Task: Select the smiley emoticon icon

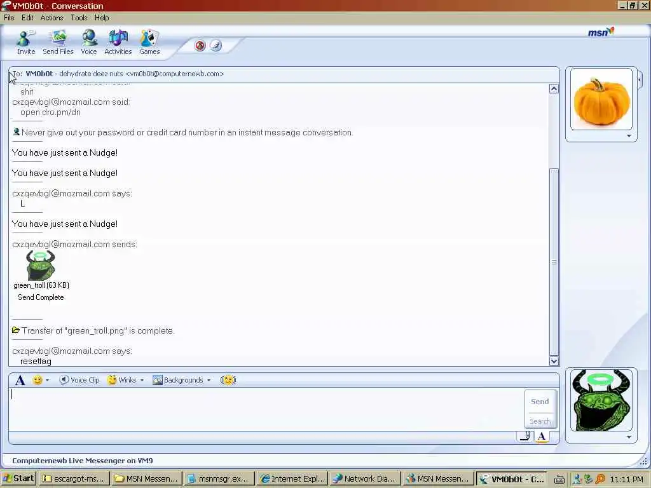Action: click(x=38, y=380)
